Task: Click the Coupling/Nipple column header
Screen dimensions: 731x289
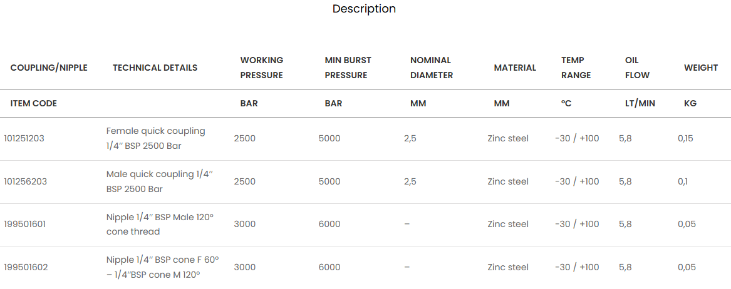Action: click(x=49, y=68)
